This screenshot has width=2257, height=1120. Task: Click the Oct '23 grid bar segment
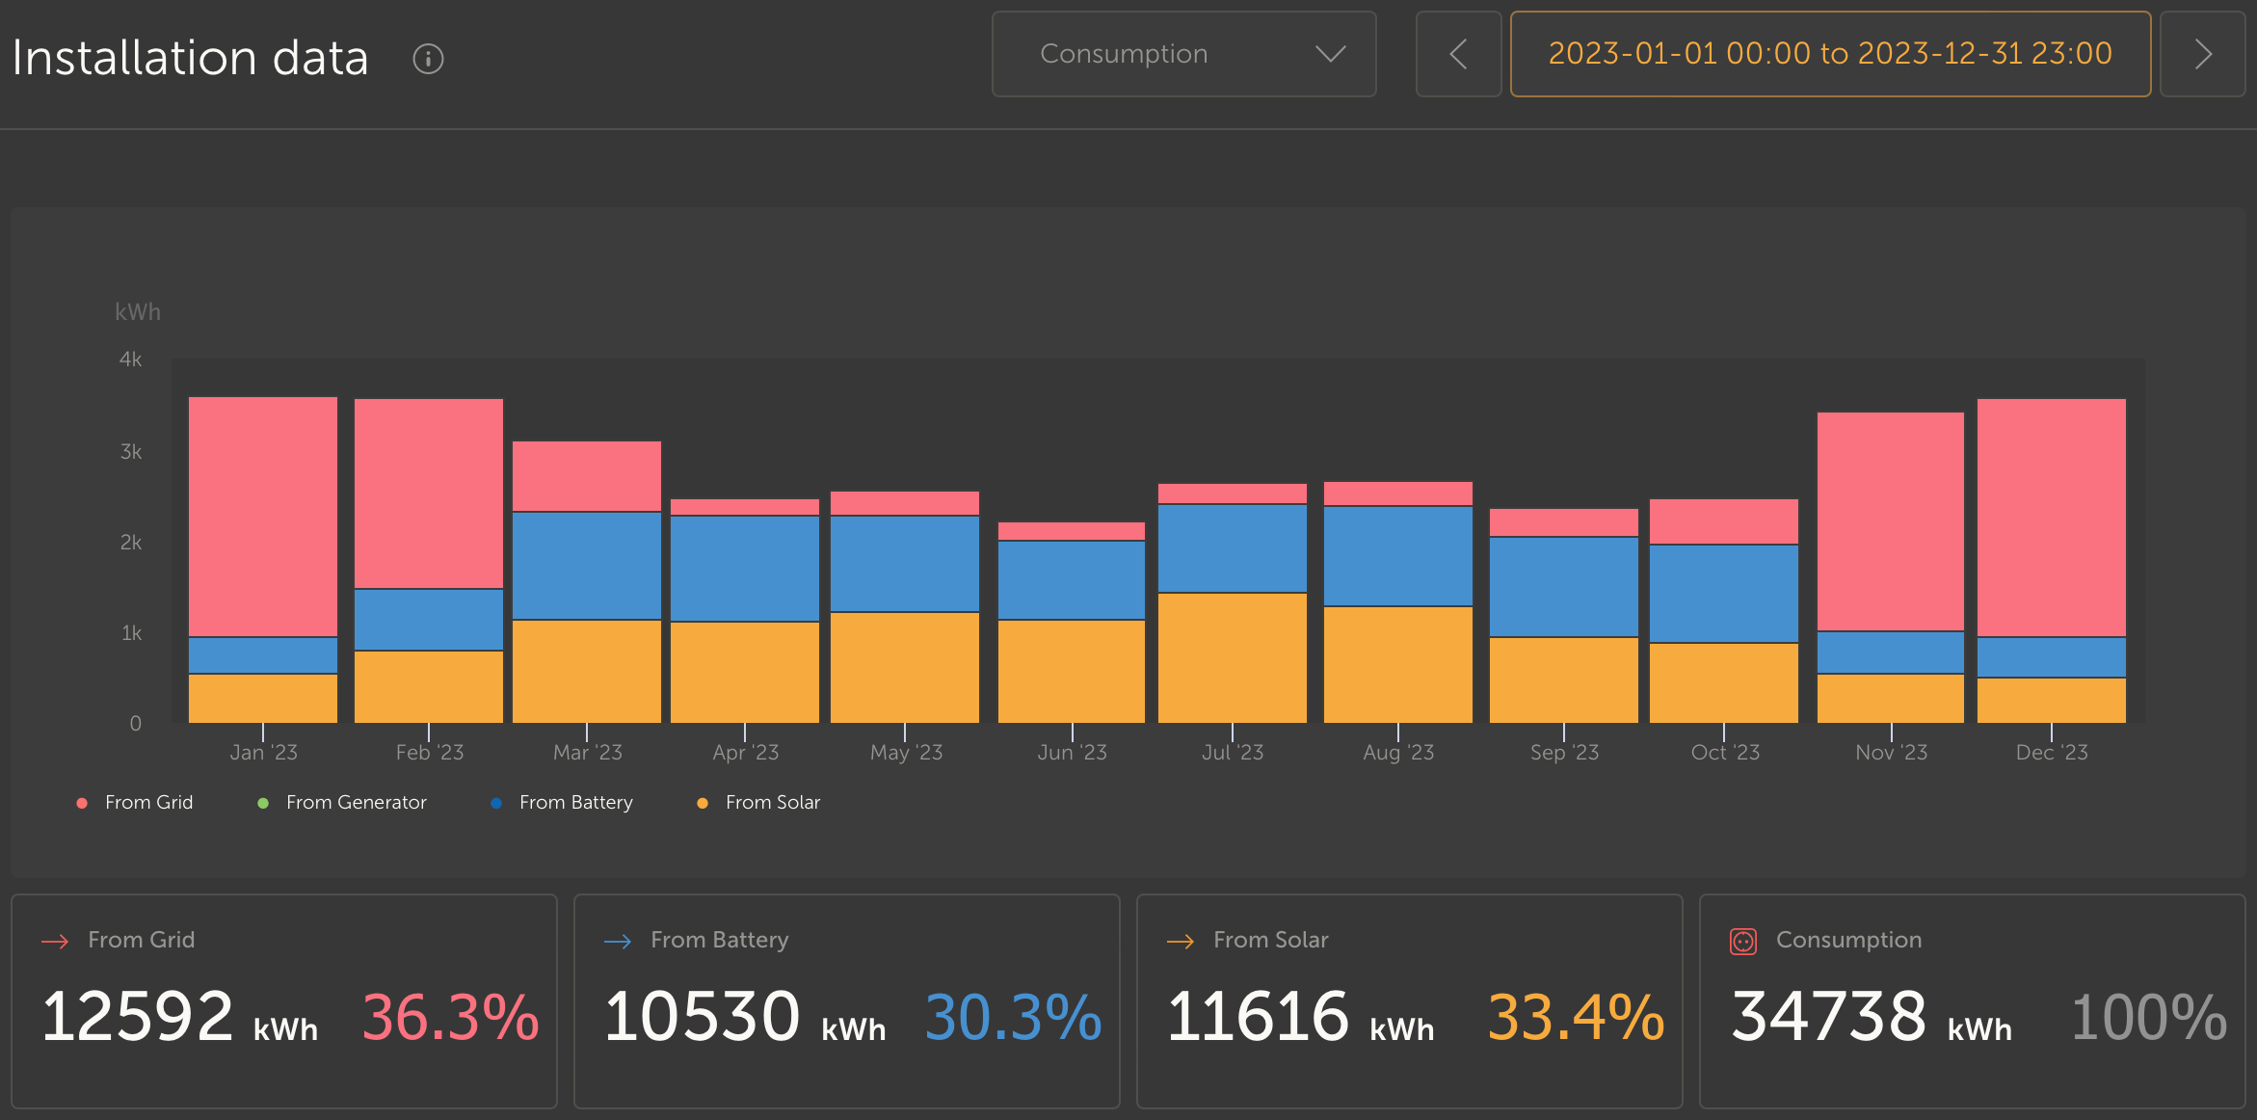click(x=1724, y=521)
